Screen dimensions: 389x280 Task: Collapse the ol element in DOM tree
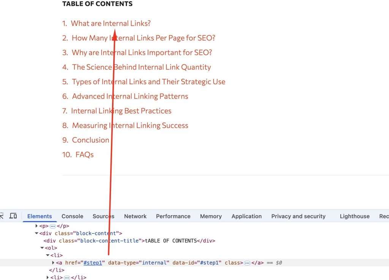pyautogui.click(x=42, y=248)
